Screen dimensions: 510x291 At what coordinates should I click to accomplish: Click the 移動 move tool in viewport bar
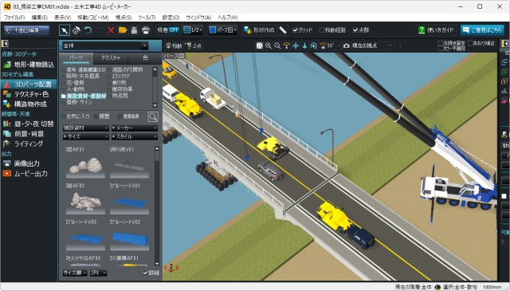click(x=174, y=46)
